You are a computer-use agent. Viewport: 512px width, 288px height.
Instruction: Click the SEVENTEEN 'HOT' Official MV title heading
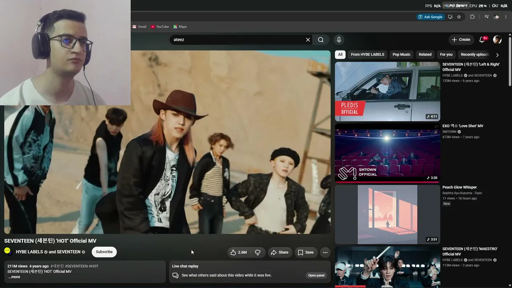[x=50, y=241]
